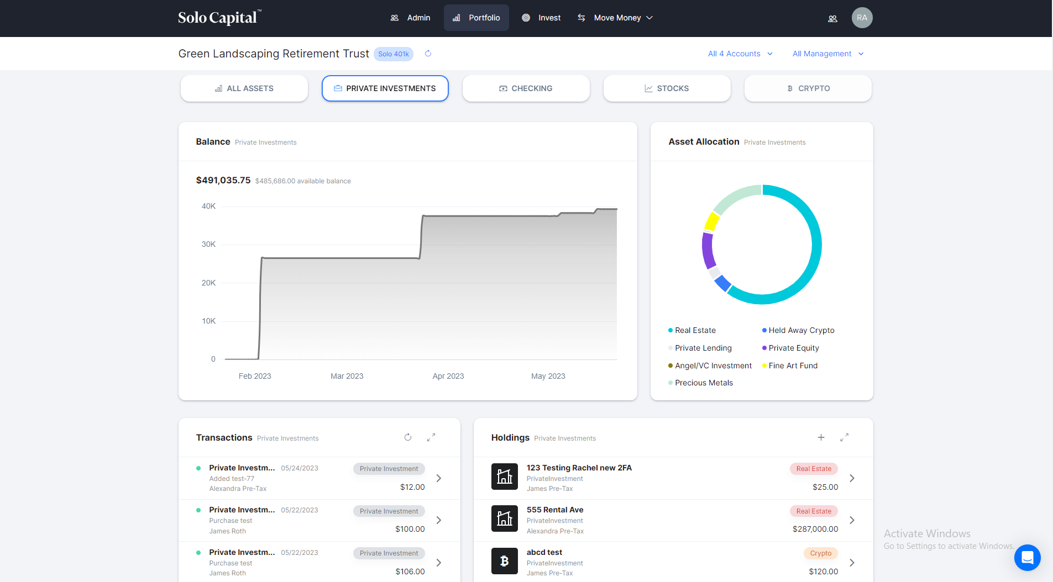The width and height of the screenshot is (1053, 582).
Task: Open the All 4 Accounts dropdown
Action: point(740,54)
